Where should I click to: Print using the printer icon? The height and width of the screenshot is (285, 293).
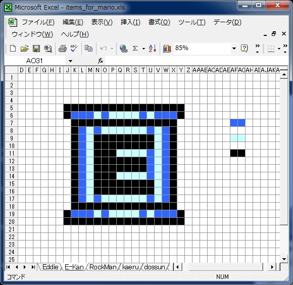pyautogui.click(x=63, y=49)
